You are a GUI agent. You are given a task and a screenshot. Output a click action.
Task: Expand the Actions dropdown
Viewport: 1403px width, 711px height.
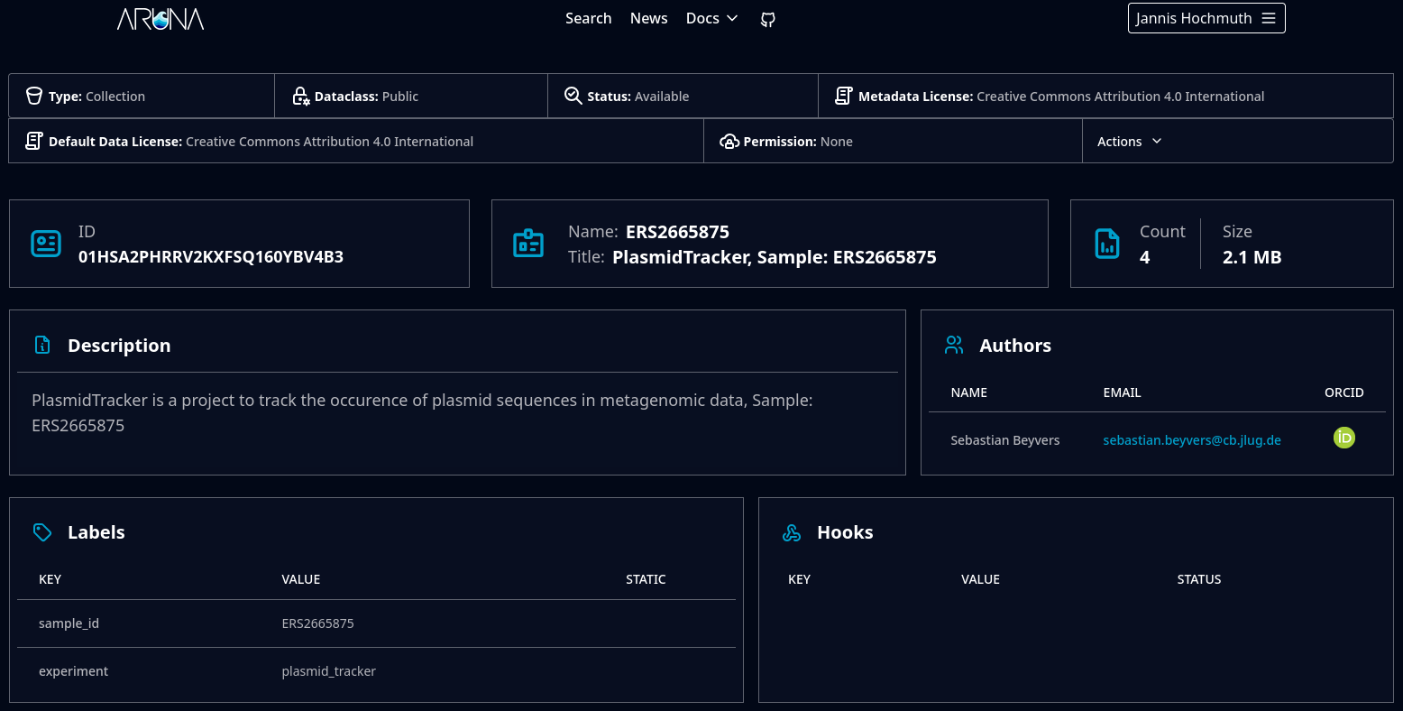(x=1129, y=142)
